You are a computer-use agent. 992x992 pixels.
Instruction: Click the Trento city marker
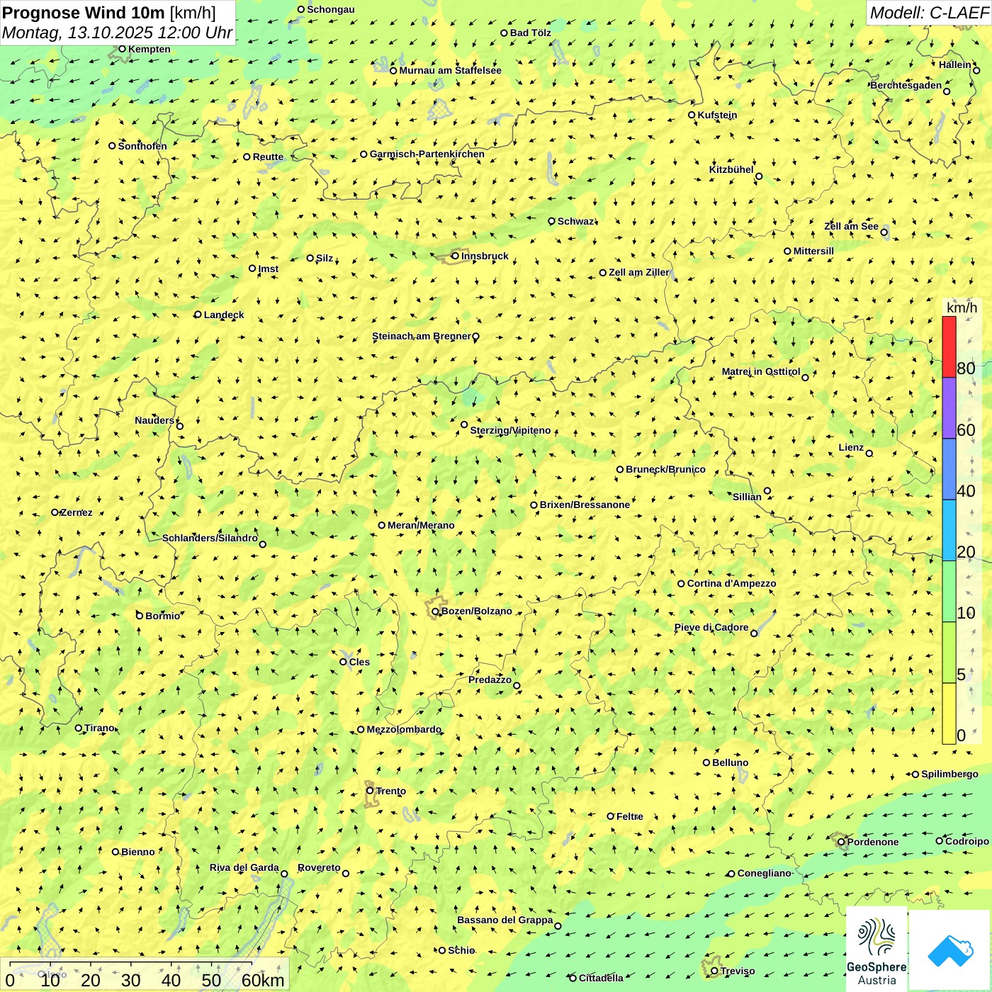369,791
